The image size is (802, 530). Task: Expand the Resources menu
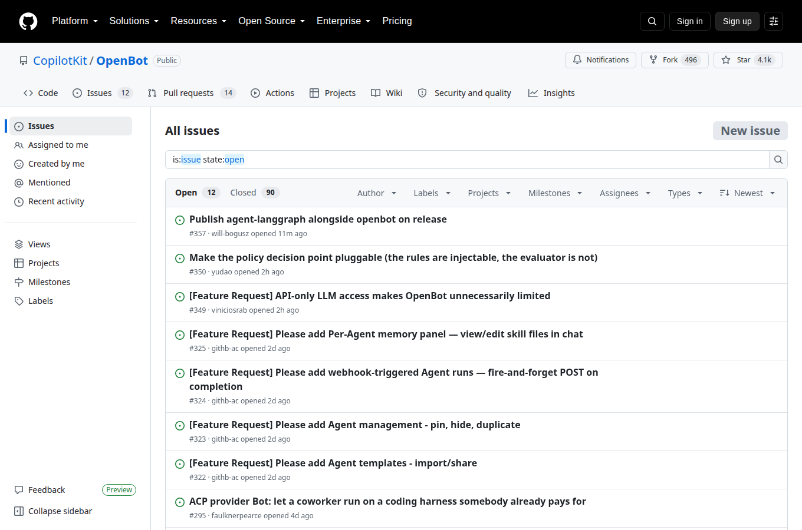[198, 21]
